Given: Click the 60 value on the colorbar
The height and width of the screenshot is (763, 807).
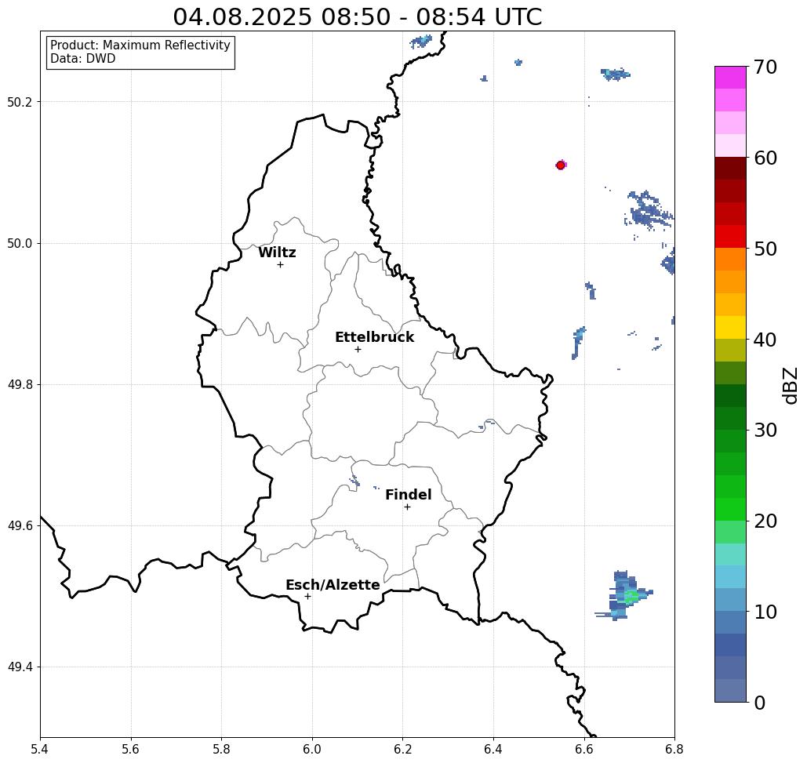Looking at the screenshot, I should 765,158.
